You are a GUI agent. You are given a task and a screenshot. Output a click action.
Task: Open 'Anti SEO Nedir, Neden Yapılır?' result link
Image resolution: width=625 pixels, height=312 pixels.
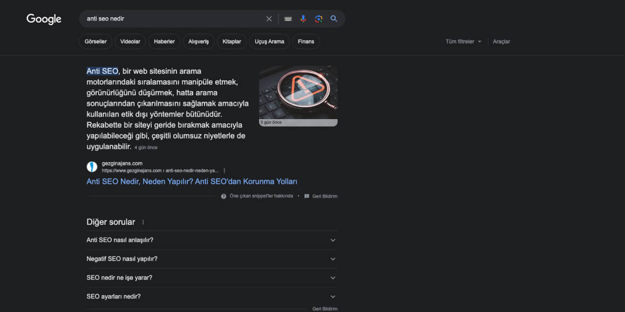pyautogui.click(x=192, y=182)
